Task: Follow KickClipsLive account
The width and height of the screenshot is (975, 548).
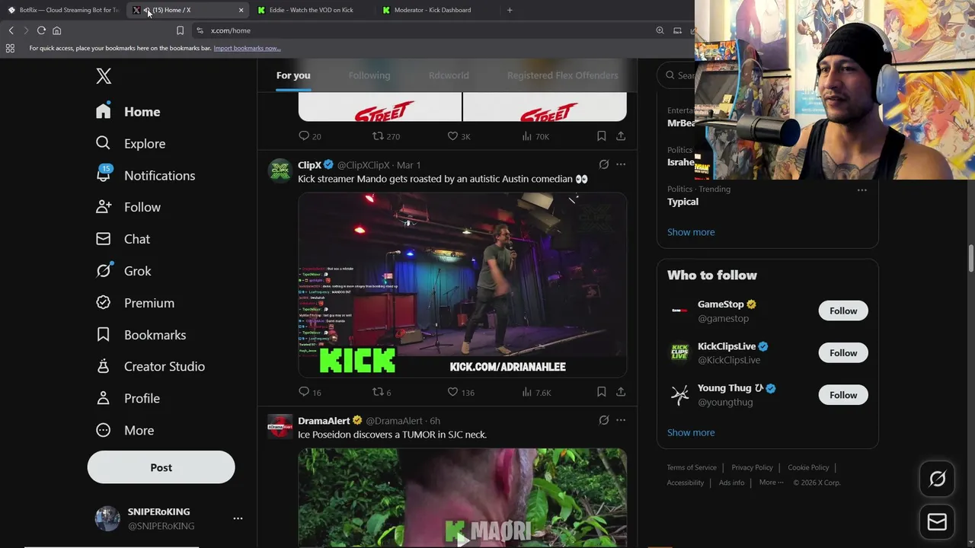Action: click(843, 352)
